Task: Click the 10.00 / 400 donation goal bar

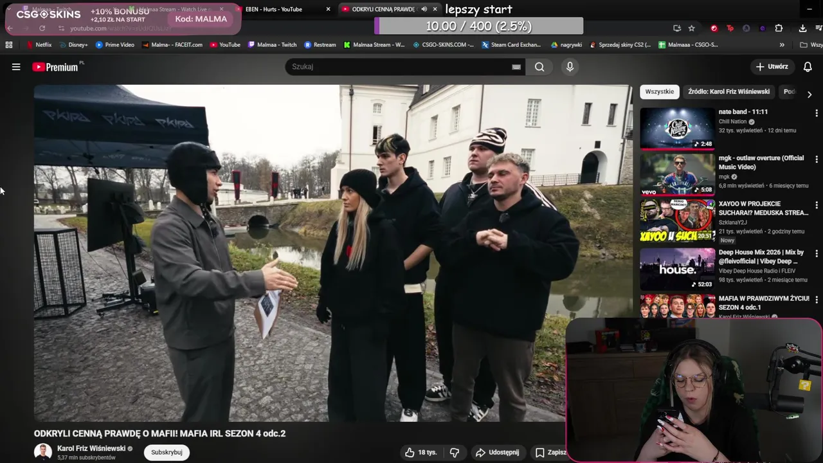Action: tap(478, 26)
